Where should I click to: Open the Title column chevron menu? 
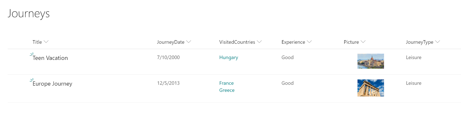(46, 42)
